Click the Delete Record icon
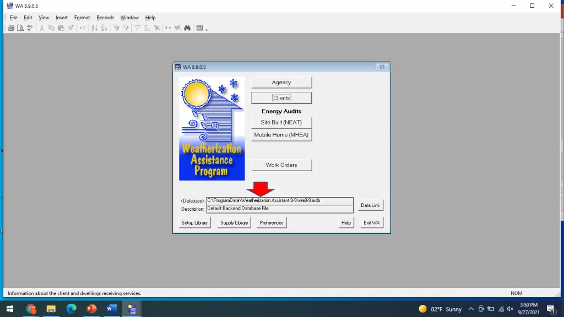 (x=177, y=28)
